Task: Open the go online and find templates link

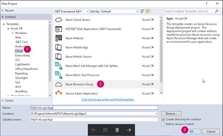Action: [108, 99]
